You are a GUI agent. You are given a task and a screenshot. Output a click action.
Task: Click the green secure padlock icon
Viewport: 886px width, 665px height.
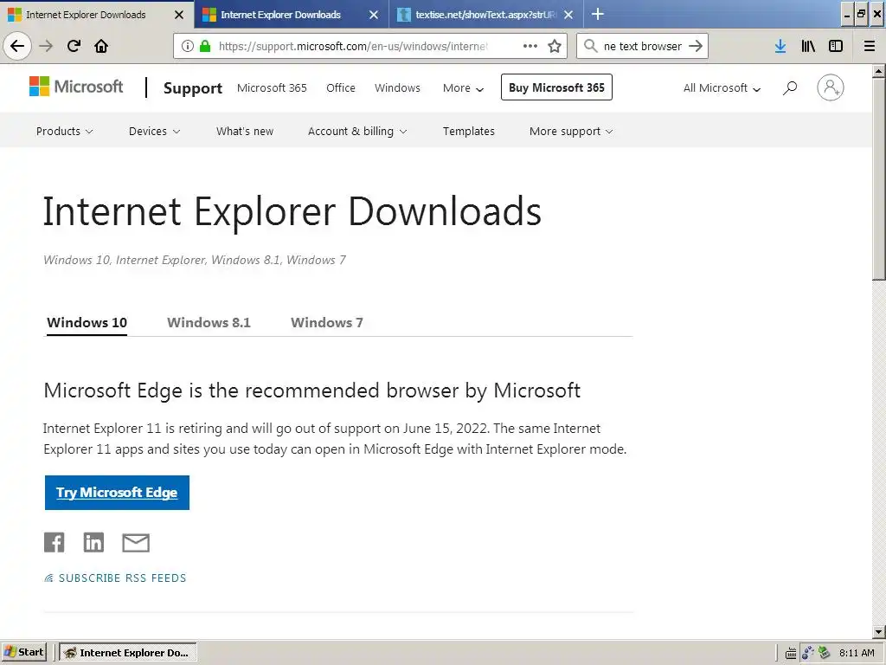click(205, 46)
